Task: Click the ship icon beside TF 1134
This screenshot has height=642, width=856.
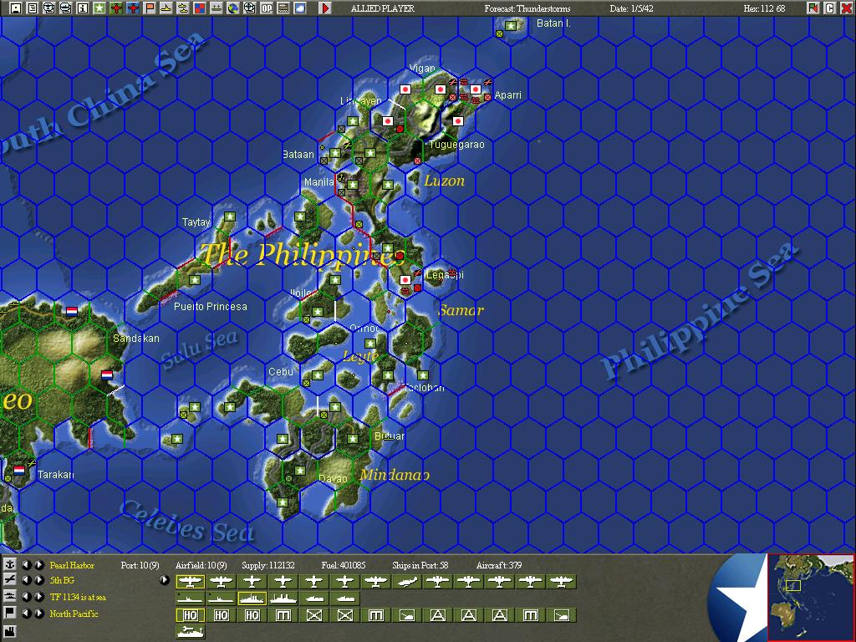Action: pos(10,597)
